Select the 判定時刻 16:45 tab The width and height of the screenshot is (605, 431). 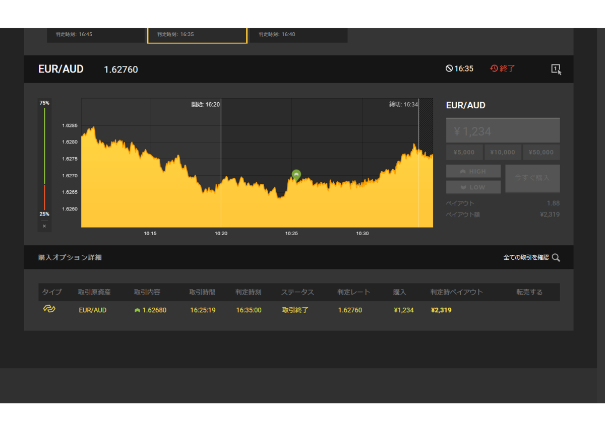96,35
